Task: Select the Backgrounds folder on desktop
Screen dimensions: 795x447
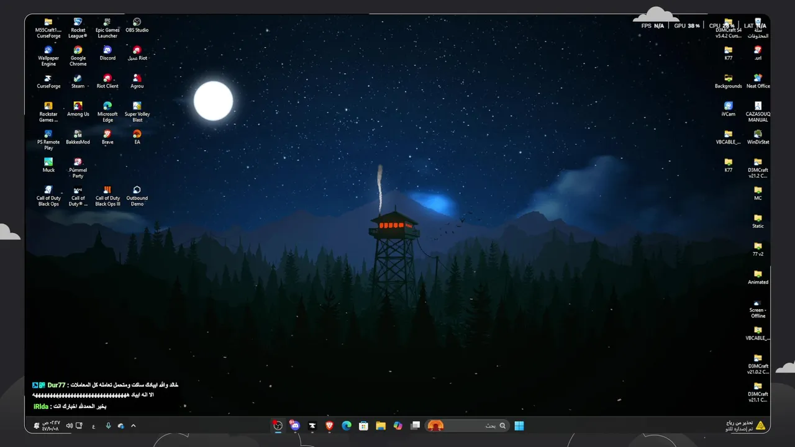Action: (729, 81)
